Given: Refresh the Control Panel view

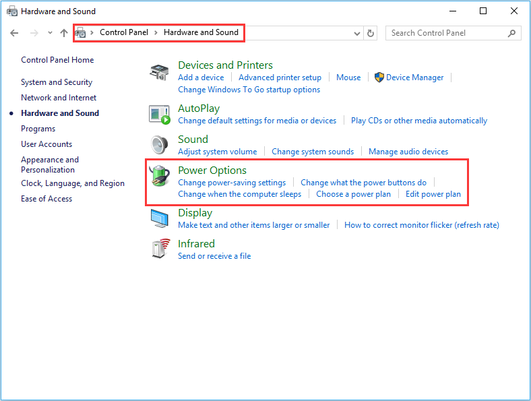Looking at the screenshot, I should (371, 33).
